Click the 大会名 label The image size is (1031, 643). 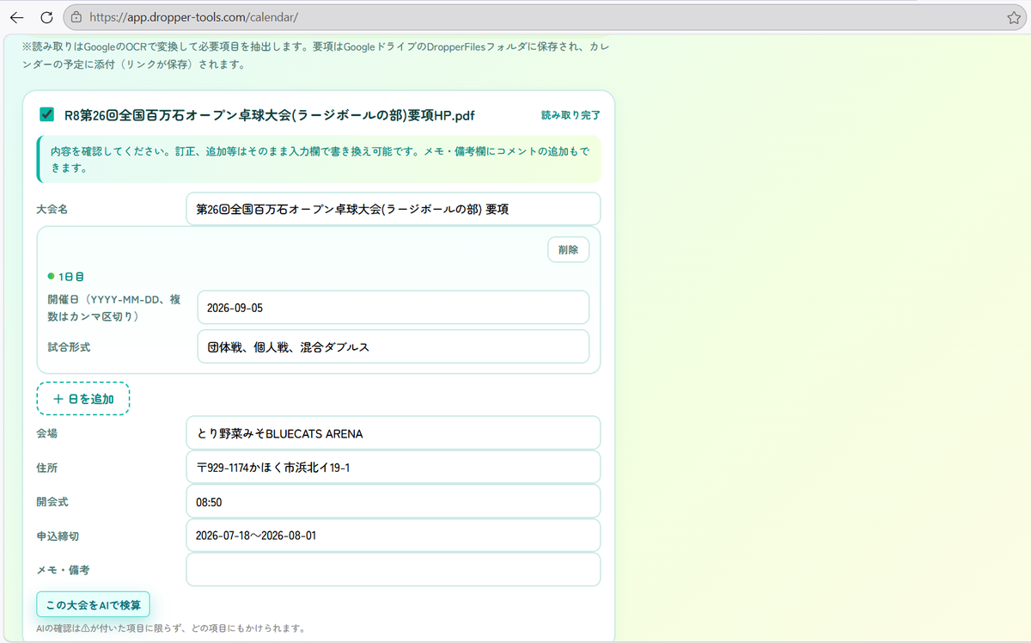click(x=52, y=209)
